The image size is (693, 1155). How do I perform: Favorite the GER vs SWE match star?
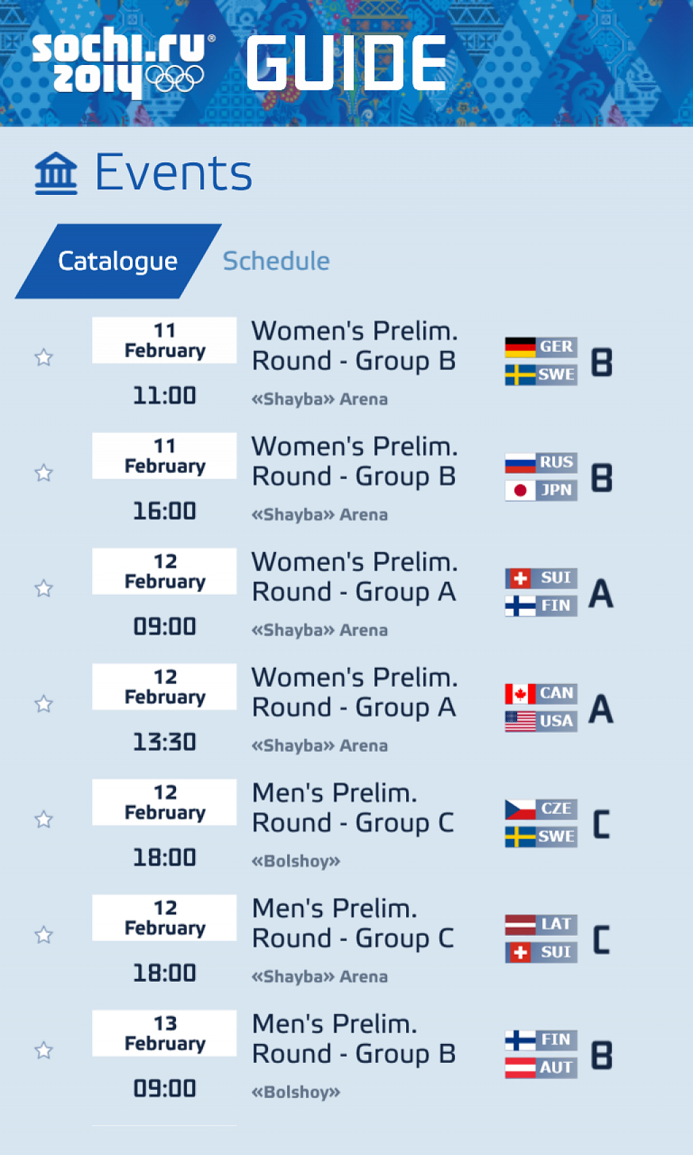click(x=44, y=357)
